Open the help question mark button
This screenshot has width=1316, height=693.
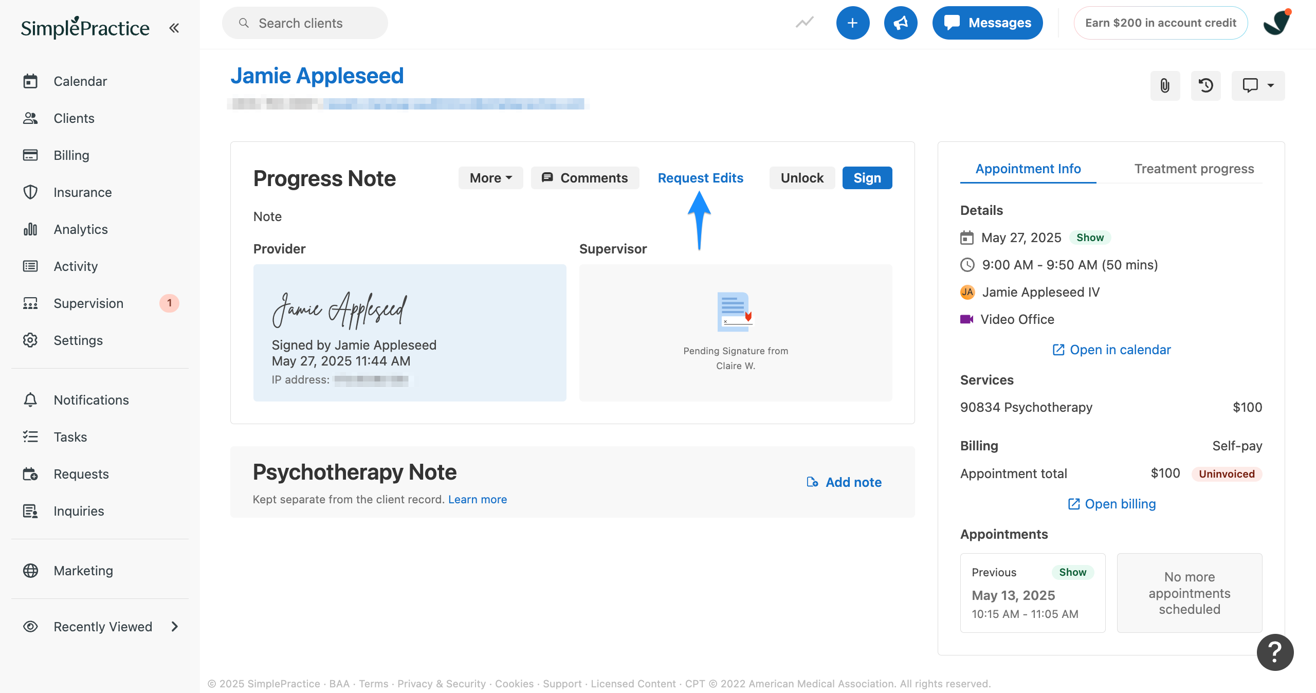click(x=1275, y=652)
